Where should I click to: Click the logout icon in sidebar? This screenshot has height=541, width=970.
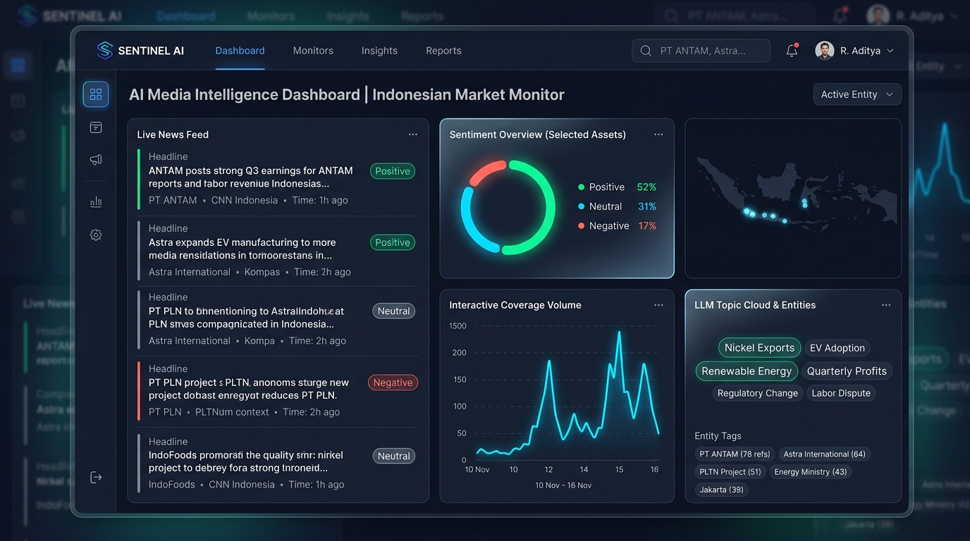pyautogui.click(x=96, y=478)
